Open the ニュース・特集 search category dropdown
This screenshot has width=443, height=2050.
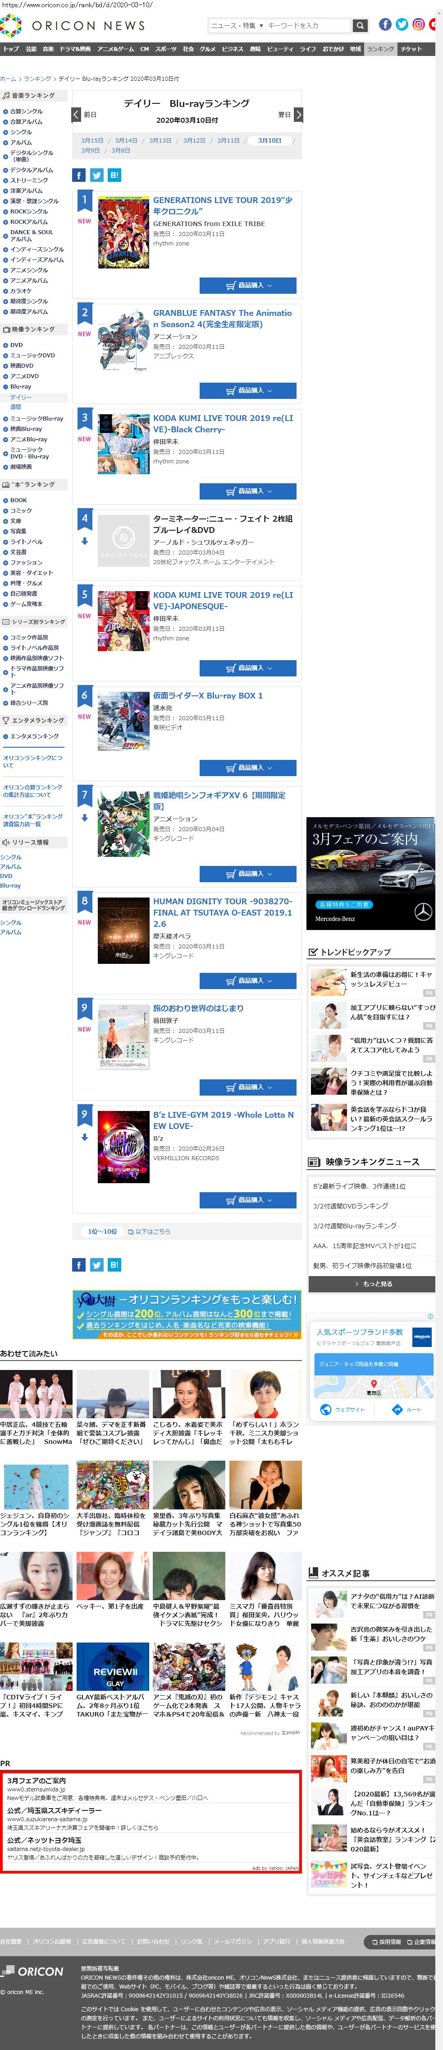click(x=236, y=25)
